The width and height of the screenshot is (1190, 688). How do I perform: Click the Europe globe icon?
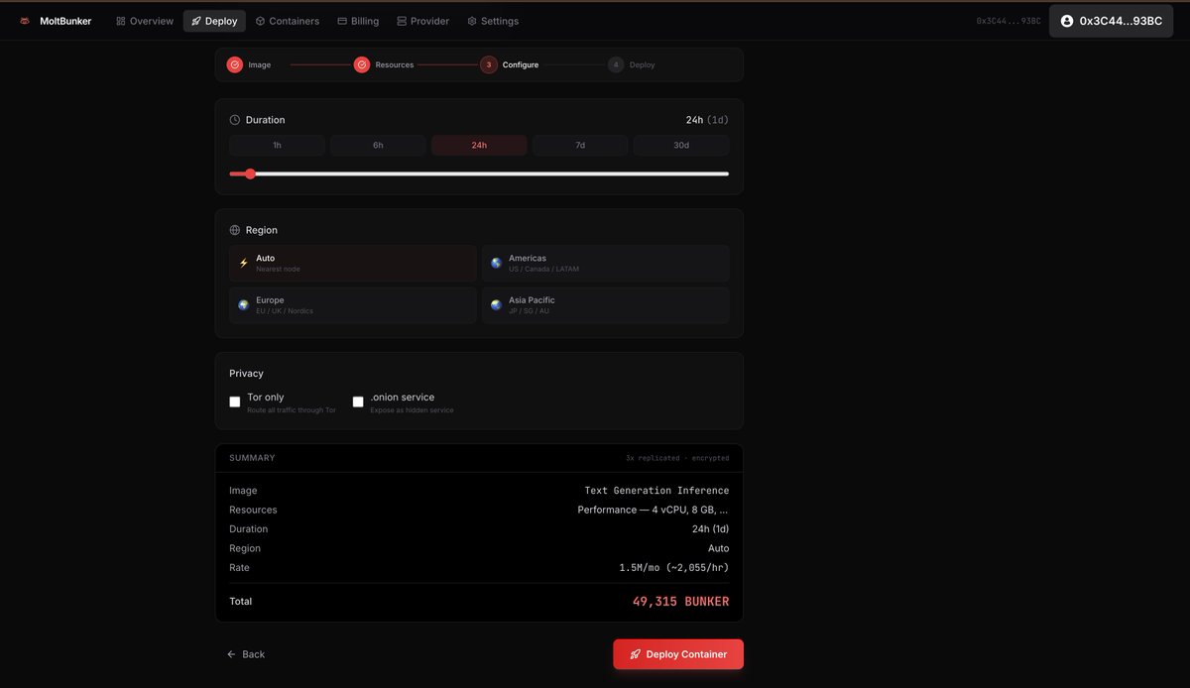click(244, 305)
